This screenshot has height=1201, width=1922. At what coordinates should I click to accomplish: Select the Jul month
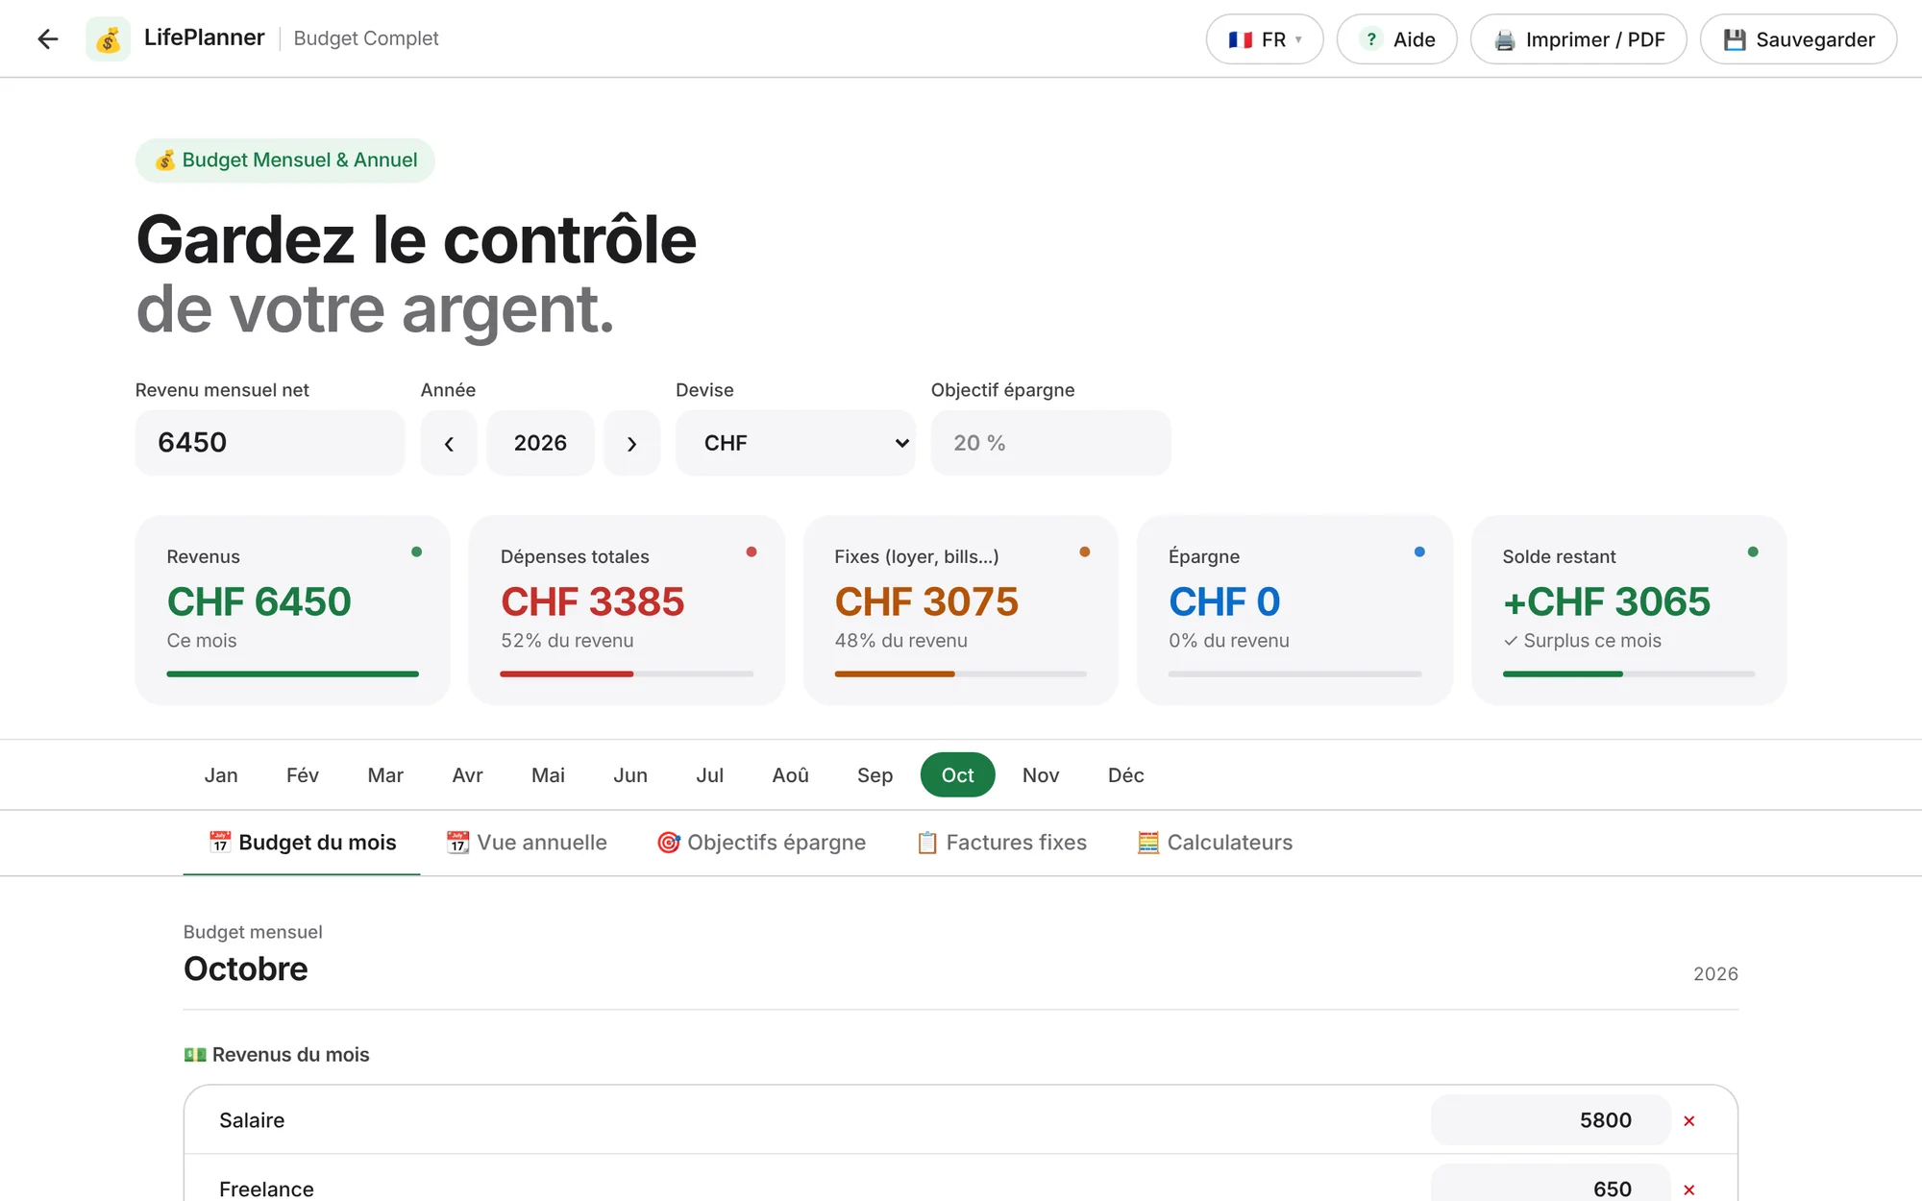point(710,775)
